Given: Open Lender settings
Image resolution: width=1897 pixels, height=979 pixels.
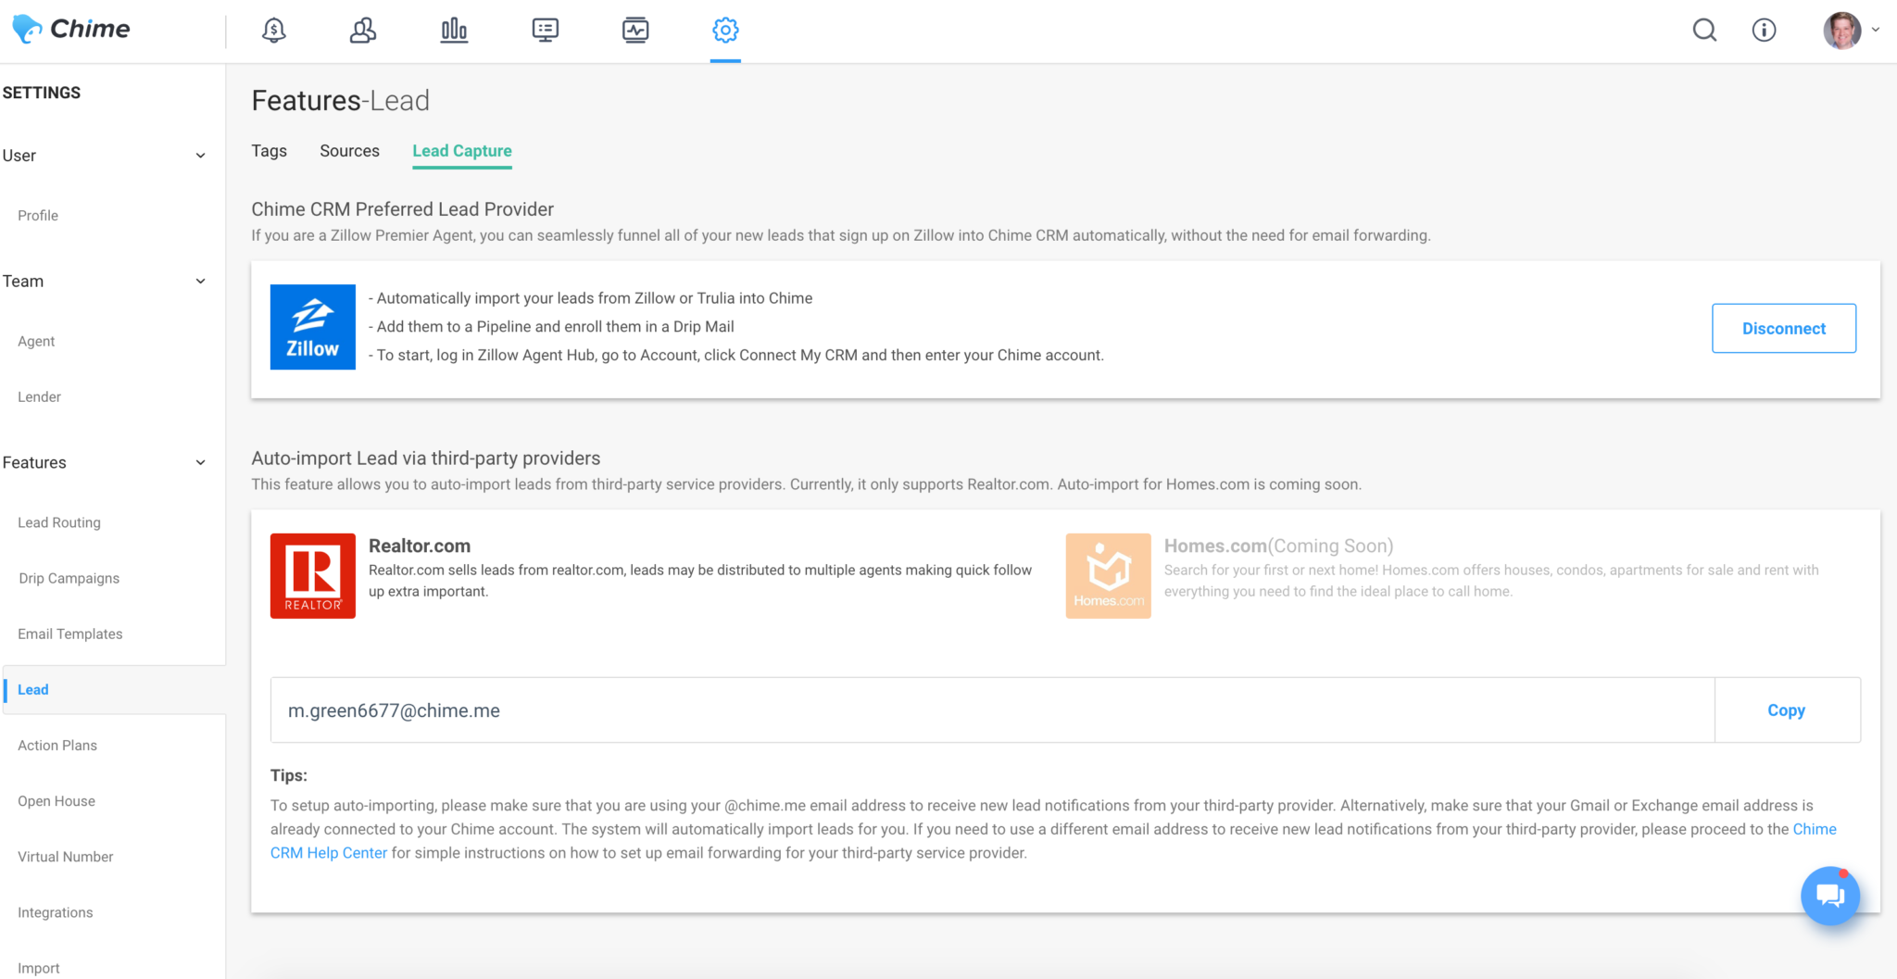Looking at the screenshot, I should pyautogui.click(x=40, y=397).
